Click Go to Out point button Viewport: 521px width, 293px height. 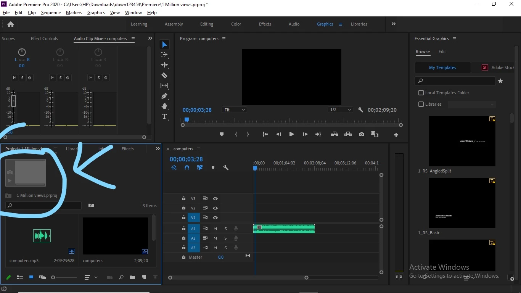pos(318,134)
